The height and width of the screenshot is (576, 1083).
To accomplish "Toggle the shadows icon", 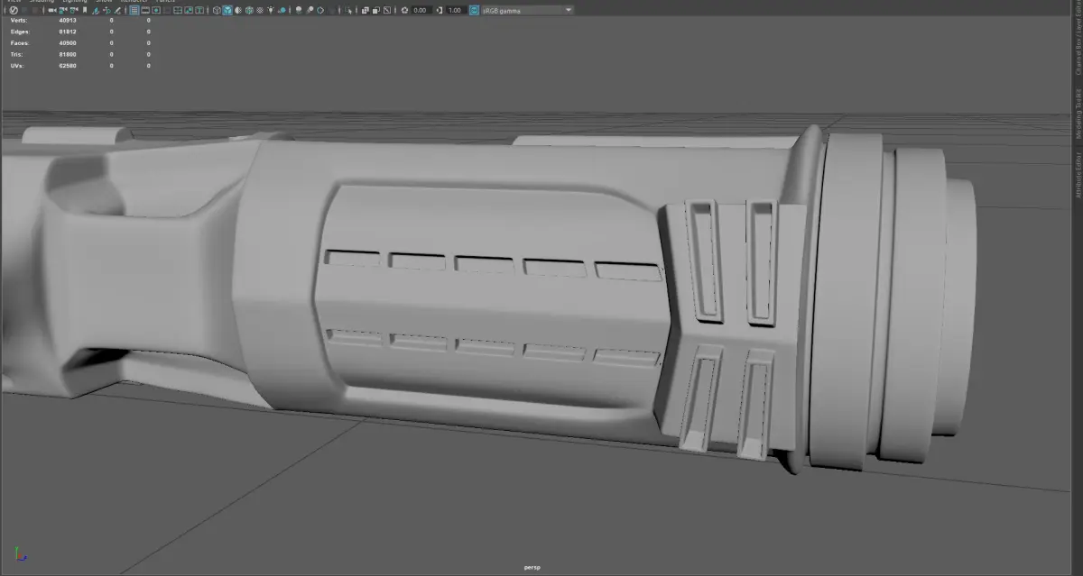I will coord(282,10).
